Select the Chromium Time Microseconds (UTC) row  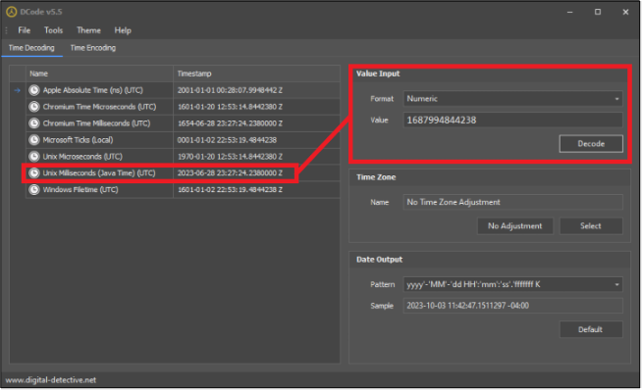click(x=183, y=107)
